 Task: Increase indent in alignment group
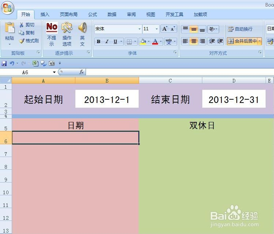(x=220, y=41)
